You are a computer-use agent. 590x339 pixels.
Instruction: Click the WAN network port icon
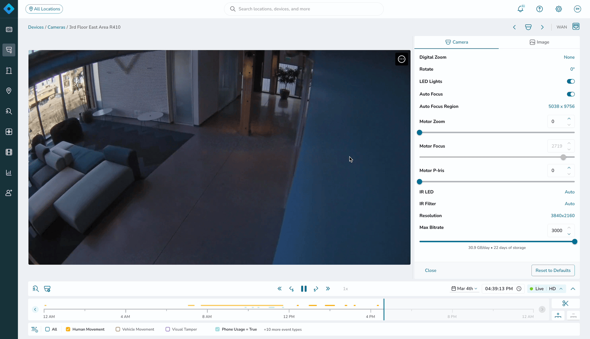576,27
